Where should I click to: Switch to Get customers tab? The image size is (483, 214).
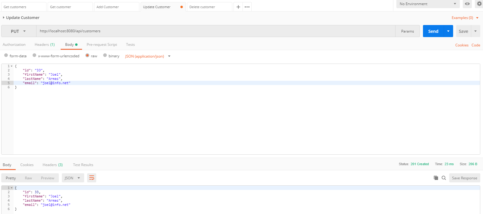[x=23, y=7]
